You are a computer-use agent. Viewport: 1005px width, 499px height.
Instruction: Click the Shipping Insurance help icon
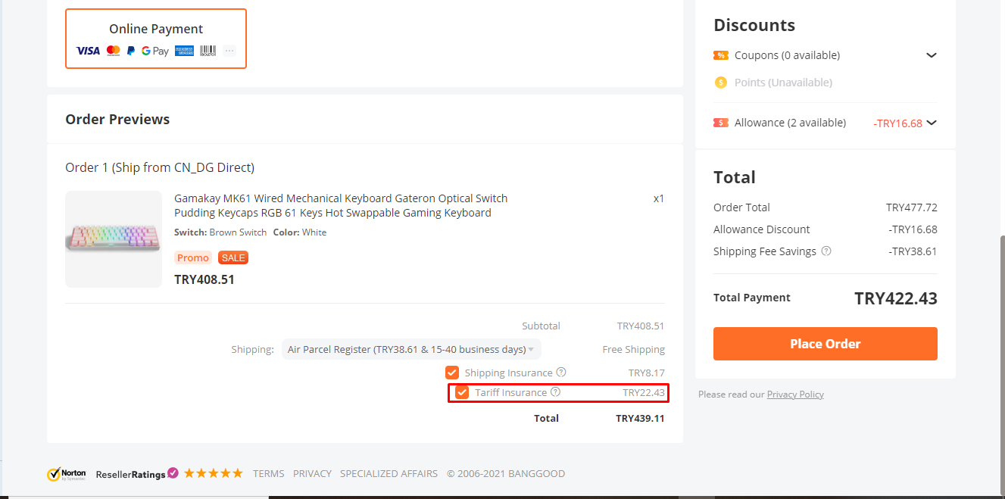click(561, 372)
